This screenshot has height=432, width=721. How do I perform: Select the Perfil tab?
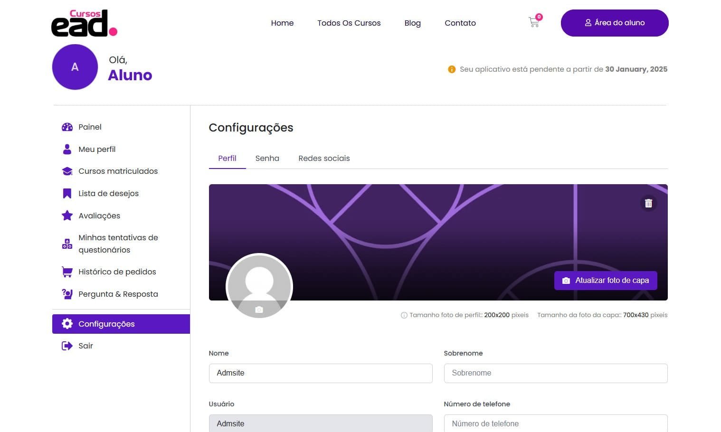(227, 158)
